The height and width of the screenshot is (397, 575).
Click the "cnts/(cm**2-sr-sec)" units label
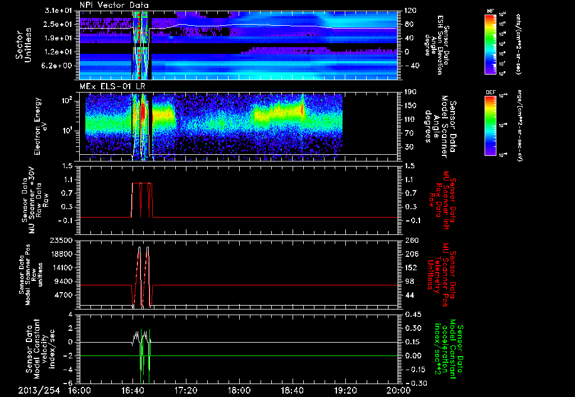(518, 44)
